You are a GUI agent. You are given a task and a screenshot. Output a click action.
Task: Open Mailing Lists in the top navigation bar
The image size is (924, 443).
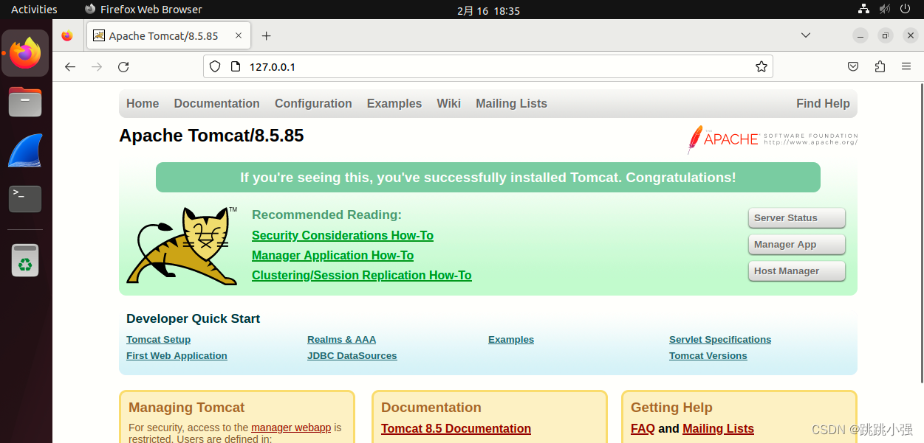pyautogui.click(x=511, y=103)
